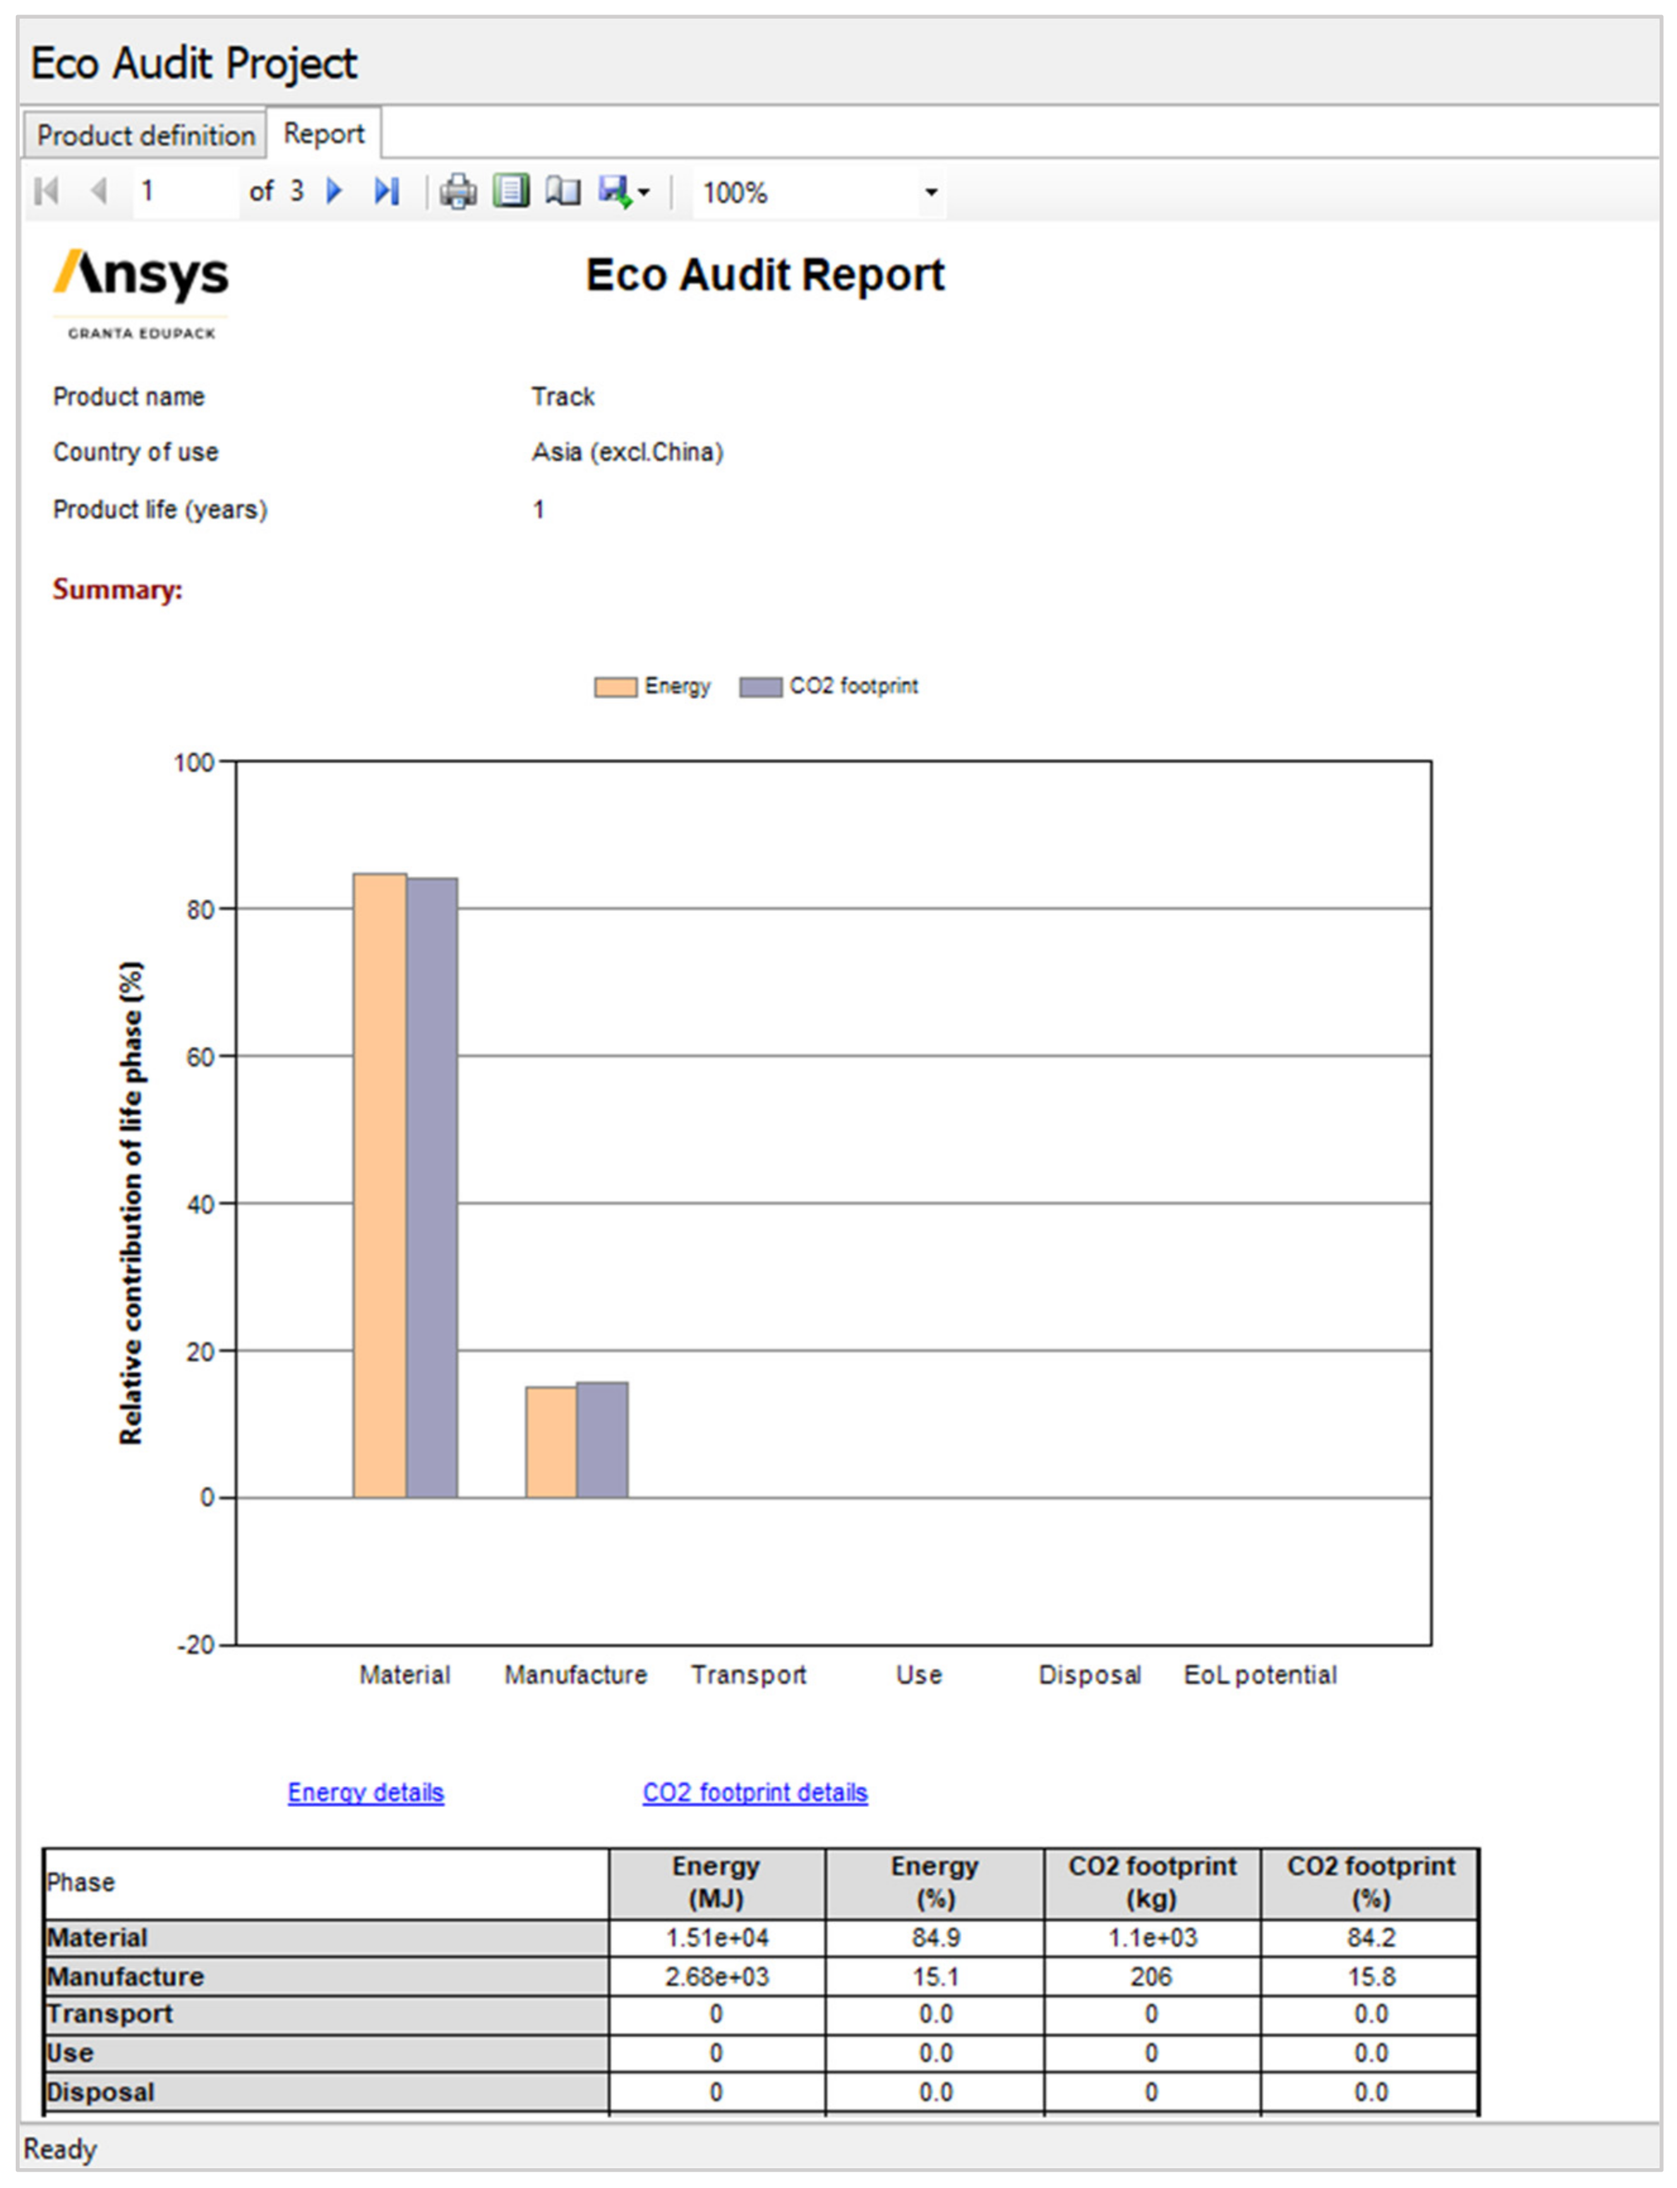Click the Eco Audit Project title
The image size is (1677, 2188).
[x=194, y=63]
